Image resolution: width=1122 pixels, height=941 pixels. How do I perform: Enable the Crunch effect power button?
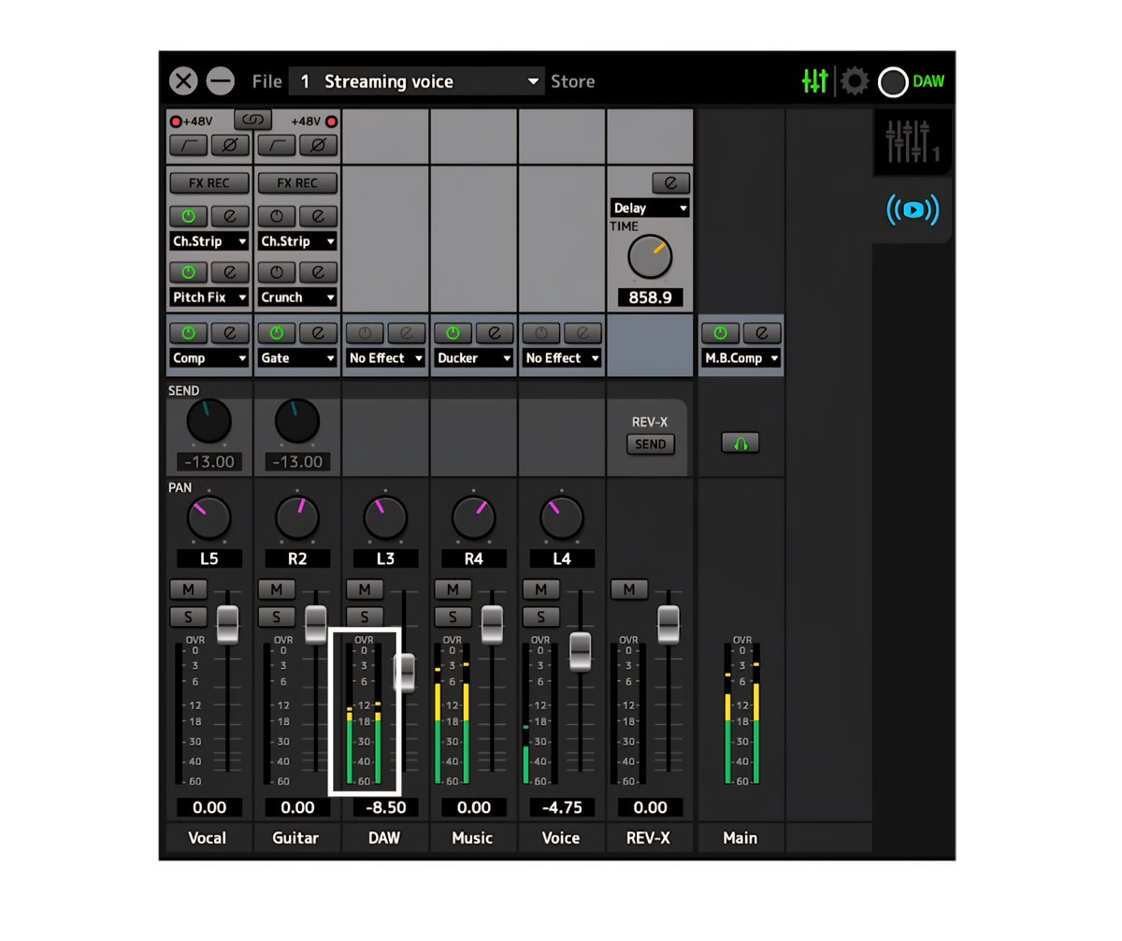(x=277, y=272)
